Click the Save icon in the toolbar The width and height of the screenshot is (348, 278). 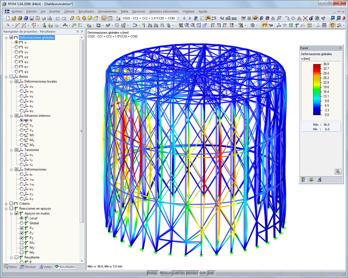pyautogui.click(x=31, y=18)
